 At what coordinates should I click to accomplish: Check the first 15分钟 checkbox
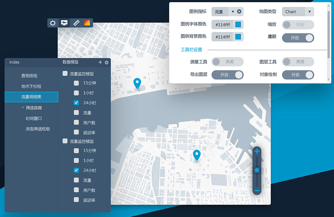[76, 83]
